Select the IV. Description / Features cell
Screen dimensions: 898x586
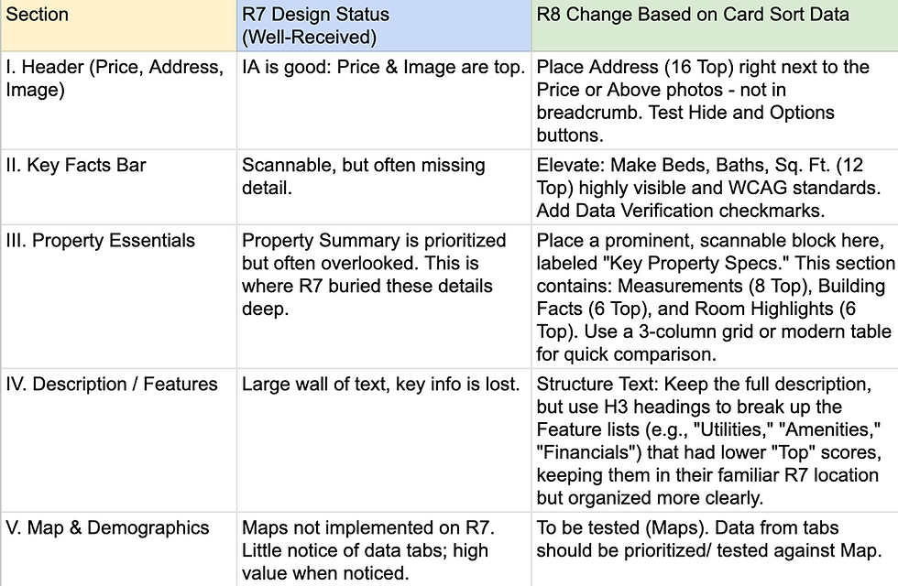tap(118, 440)
